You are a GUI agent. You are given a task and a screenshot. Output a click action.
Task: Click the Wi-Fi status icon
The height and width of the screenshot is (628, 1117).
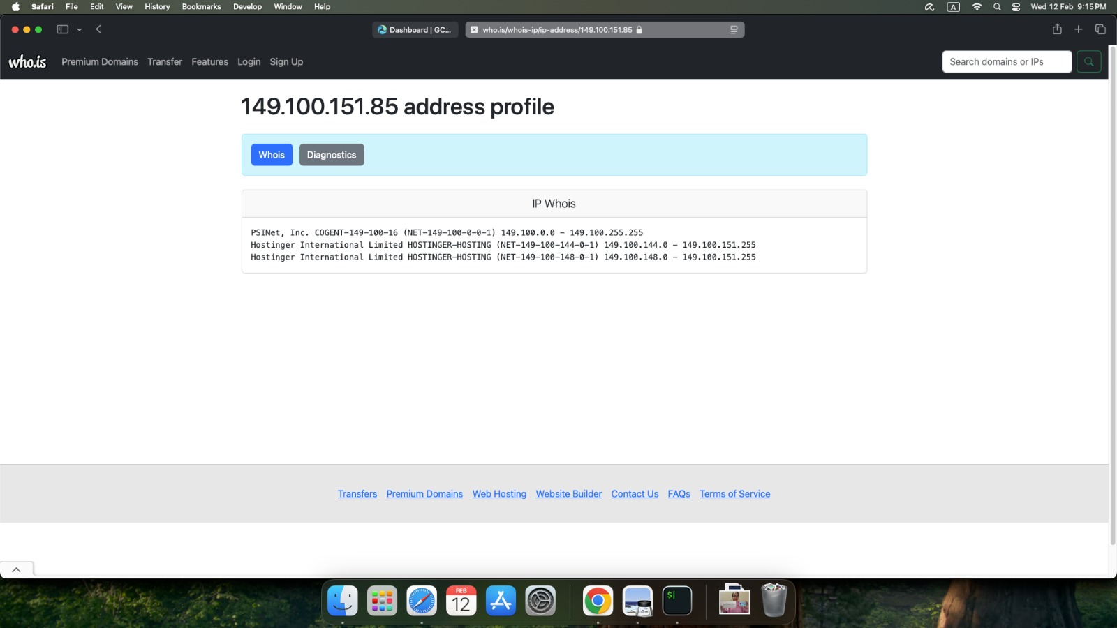coord(977,6)
